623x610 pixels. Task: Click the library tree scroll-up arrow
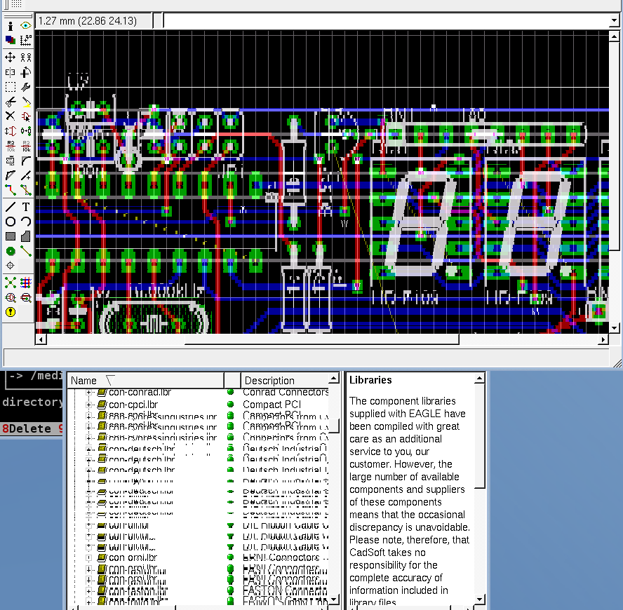point(334,378)
